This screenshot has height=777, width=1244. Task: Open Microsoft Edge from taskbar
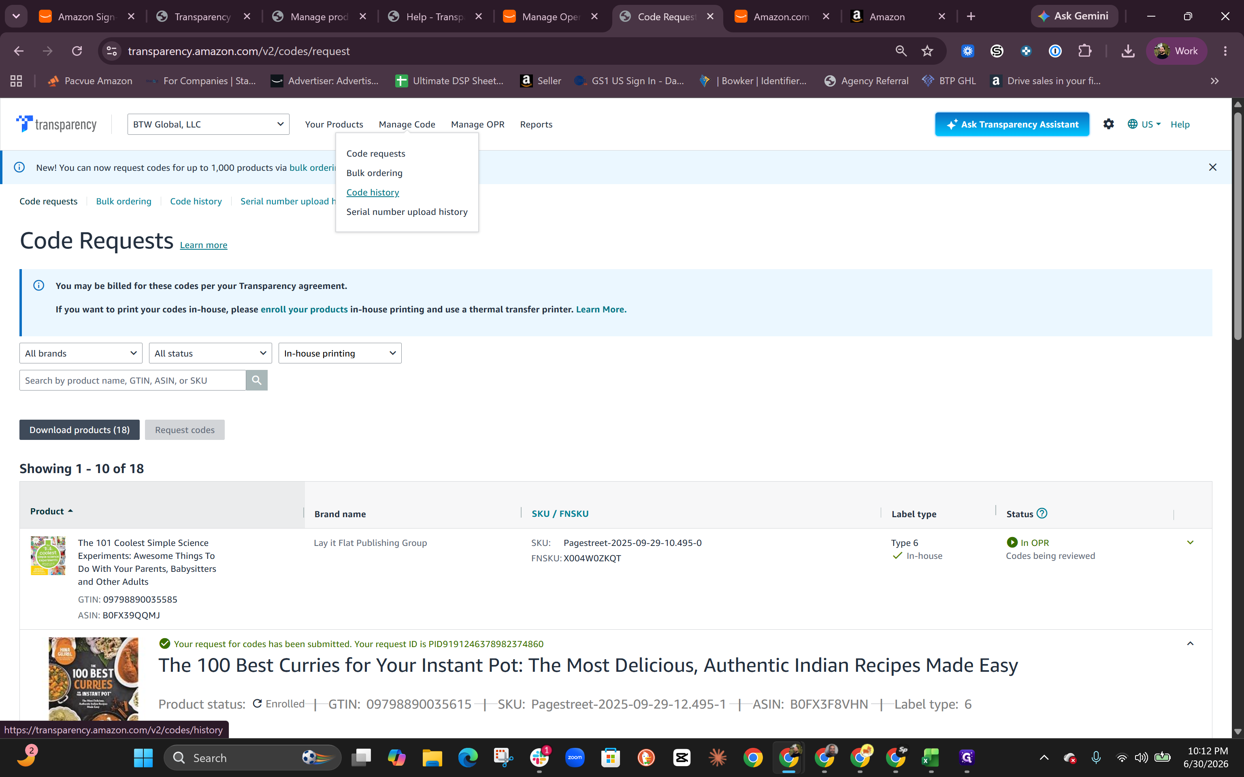pos(468,758)
